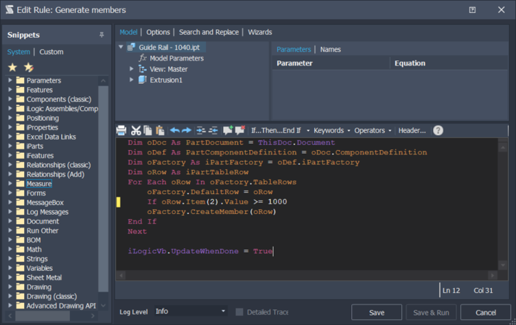Click the Redo arrow icon
The height and width of the screenshot is (325, 516).
187,130
